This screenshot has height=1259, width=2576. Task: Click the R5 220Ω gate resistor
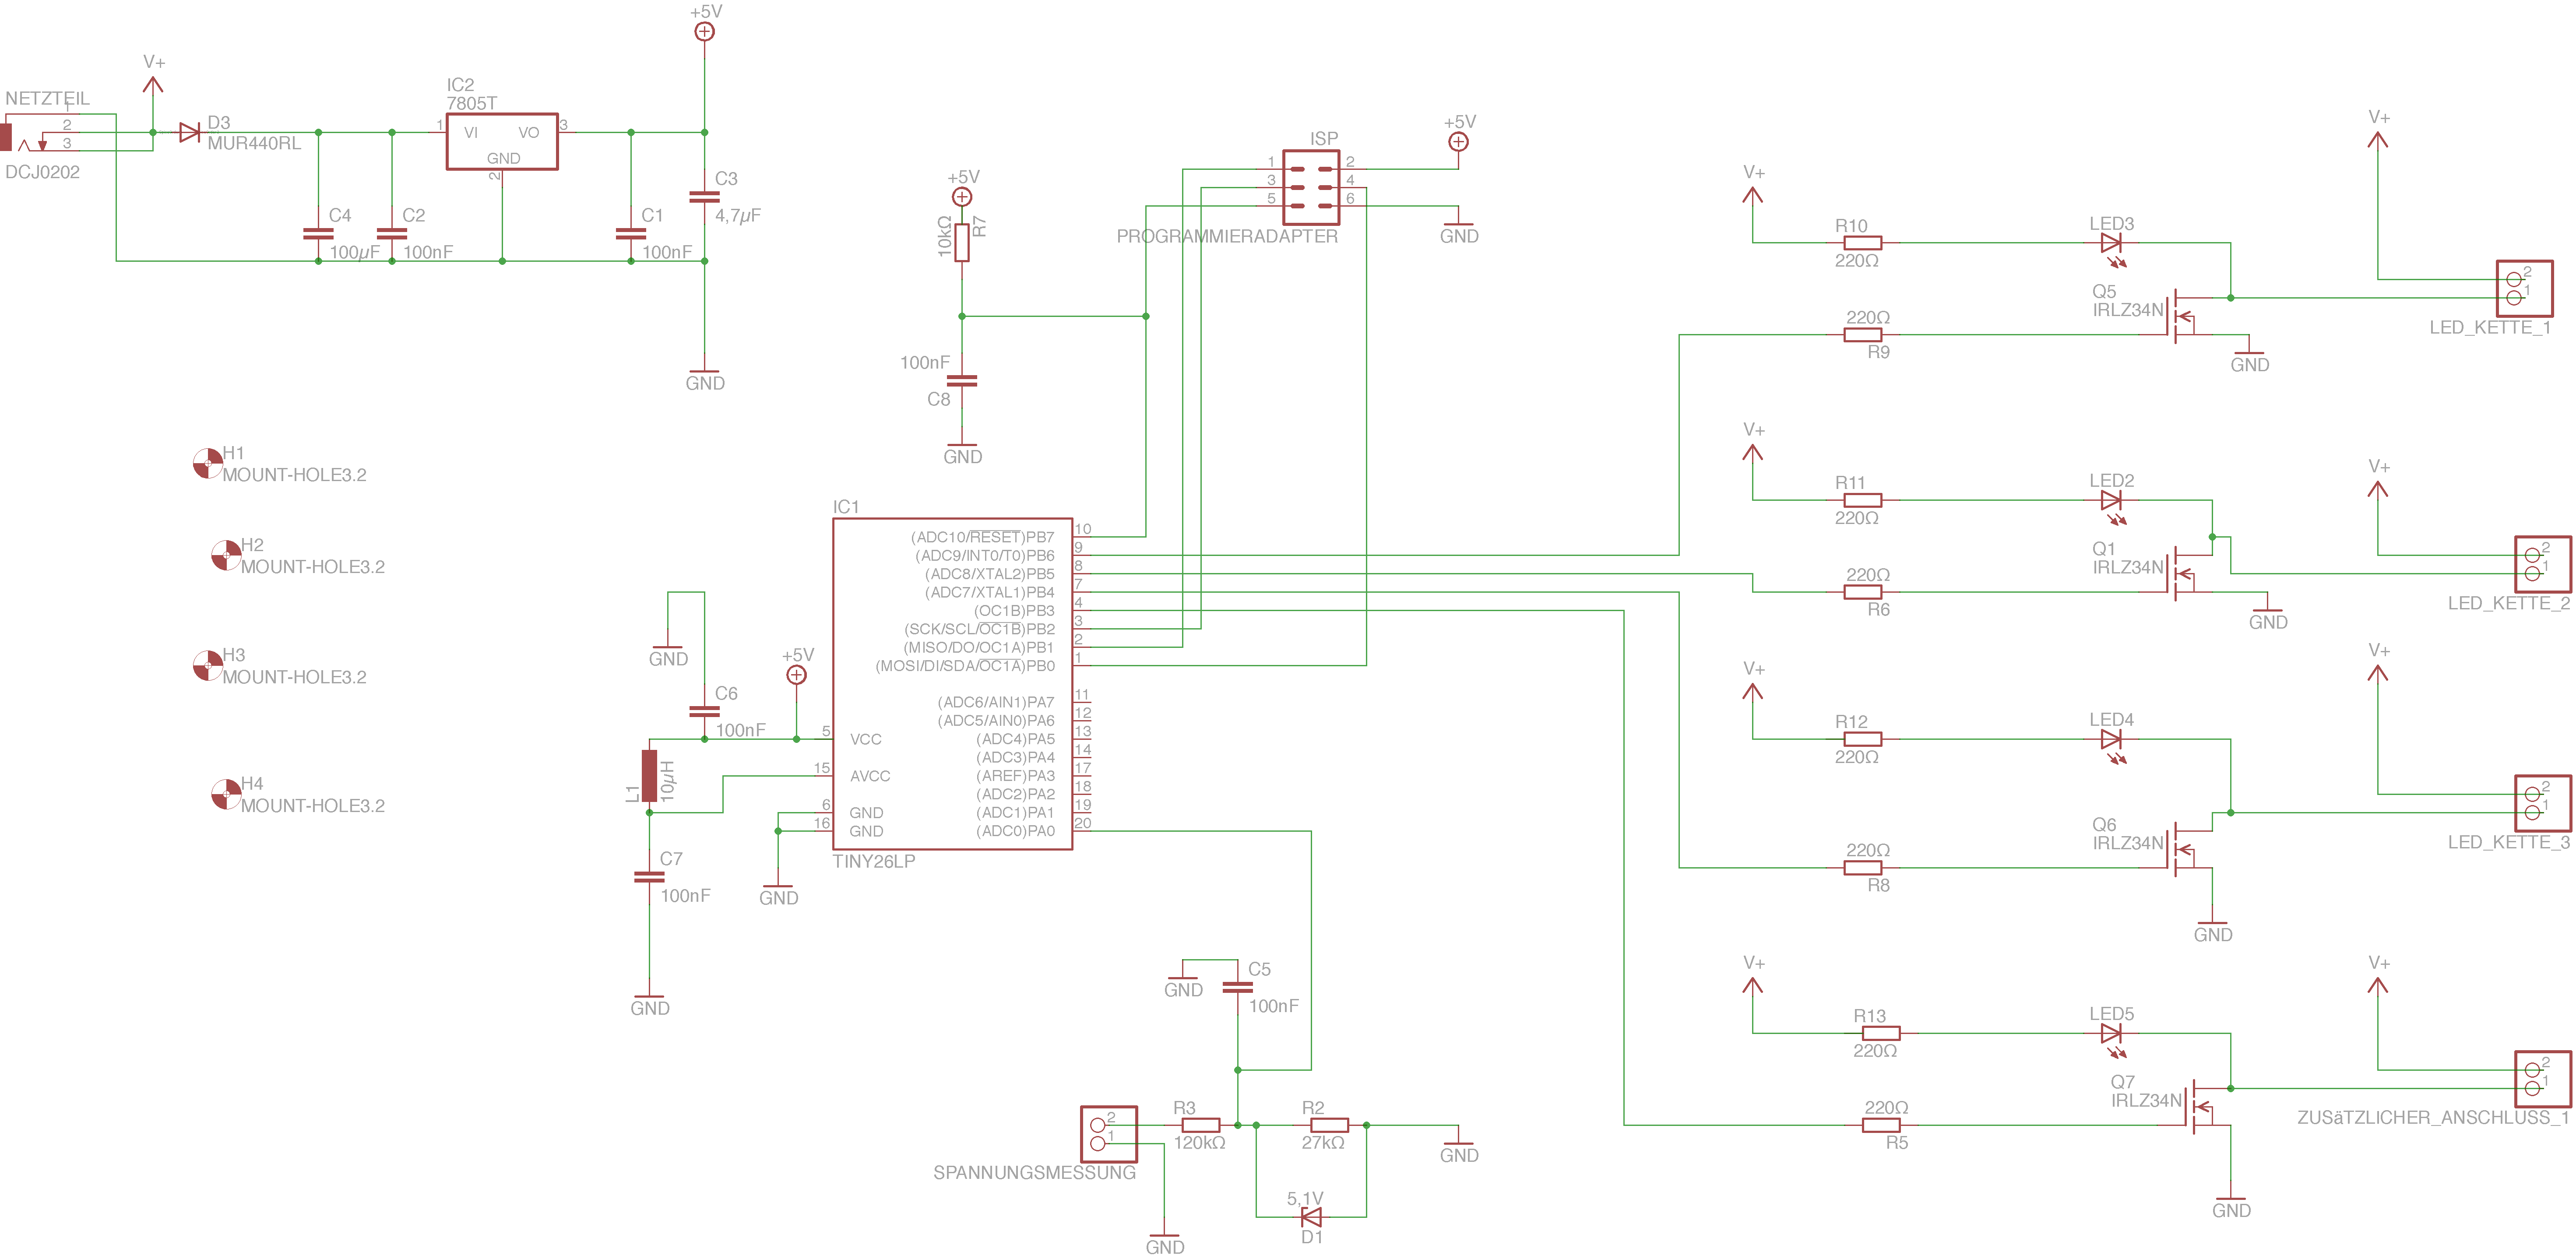tap(1881, 1125)
